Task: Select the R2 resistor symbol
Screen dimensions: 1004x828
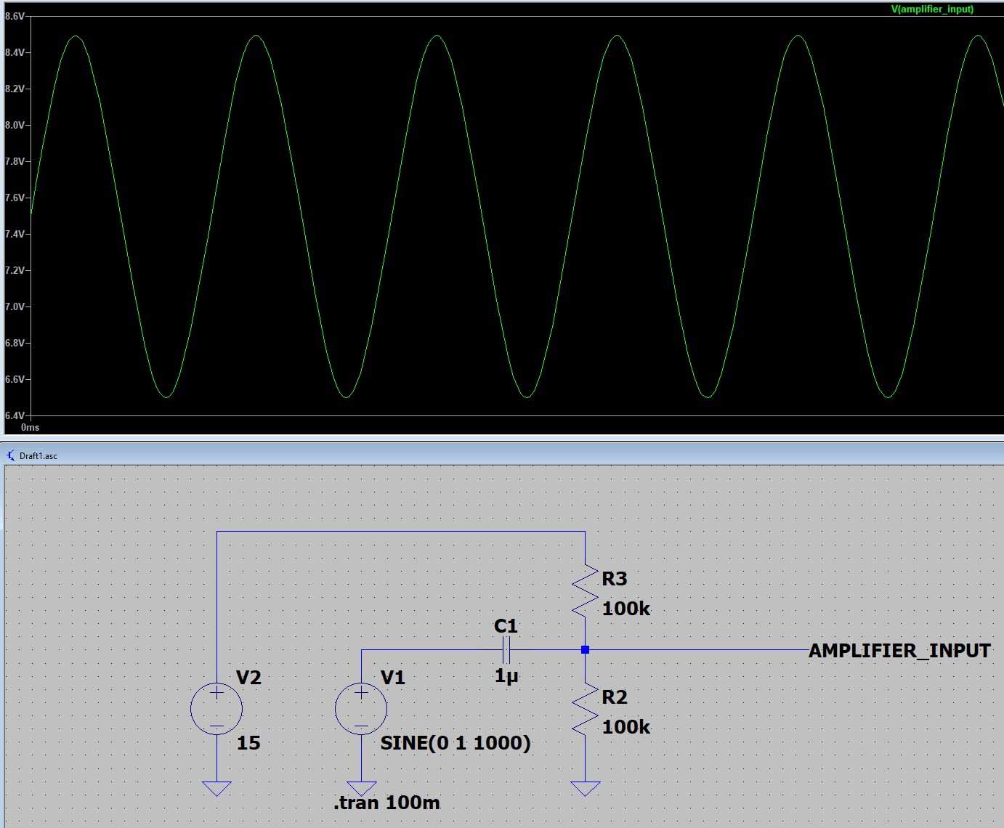Action: tap(585, 710)
